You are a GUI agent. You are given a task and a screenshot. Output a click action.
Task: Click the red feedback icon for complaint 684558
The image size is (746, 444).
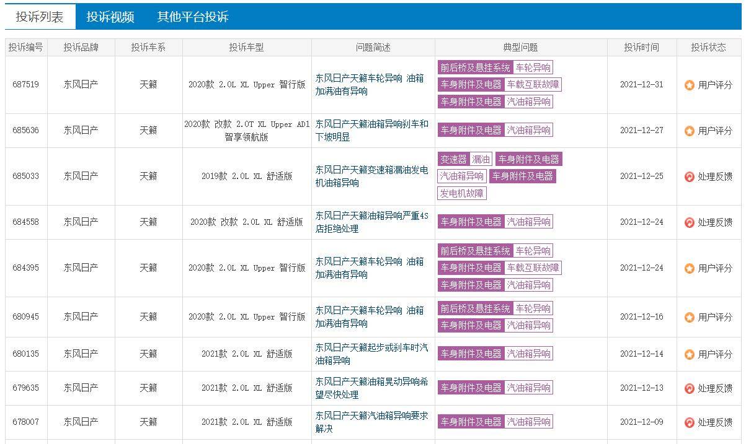click(x=689, y=222)
